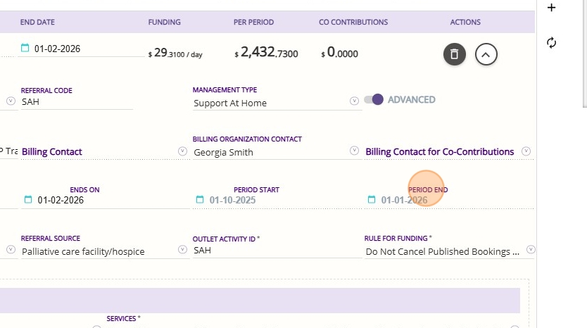Viewport: 587px width, 328px height.
Task: Click the trash delete icon
Action: [x=455, y=53]
